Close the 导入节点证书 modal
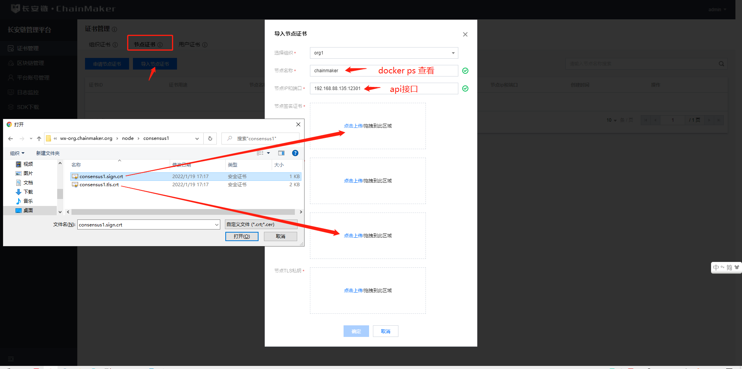 coord(465,34)
